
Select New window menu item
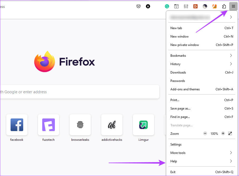pos(202,37)
